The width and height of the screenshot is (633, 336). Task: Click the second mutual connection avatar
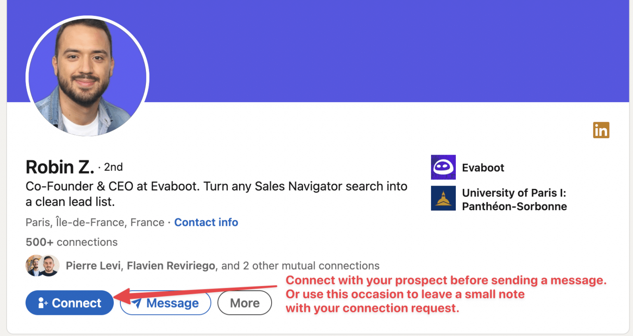point(48,266)
